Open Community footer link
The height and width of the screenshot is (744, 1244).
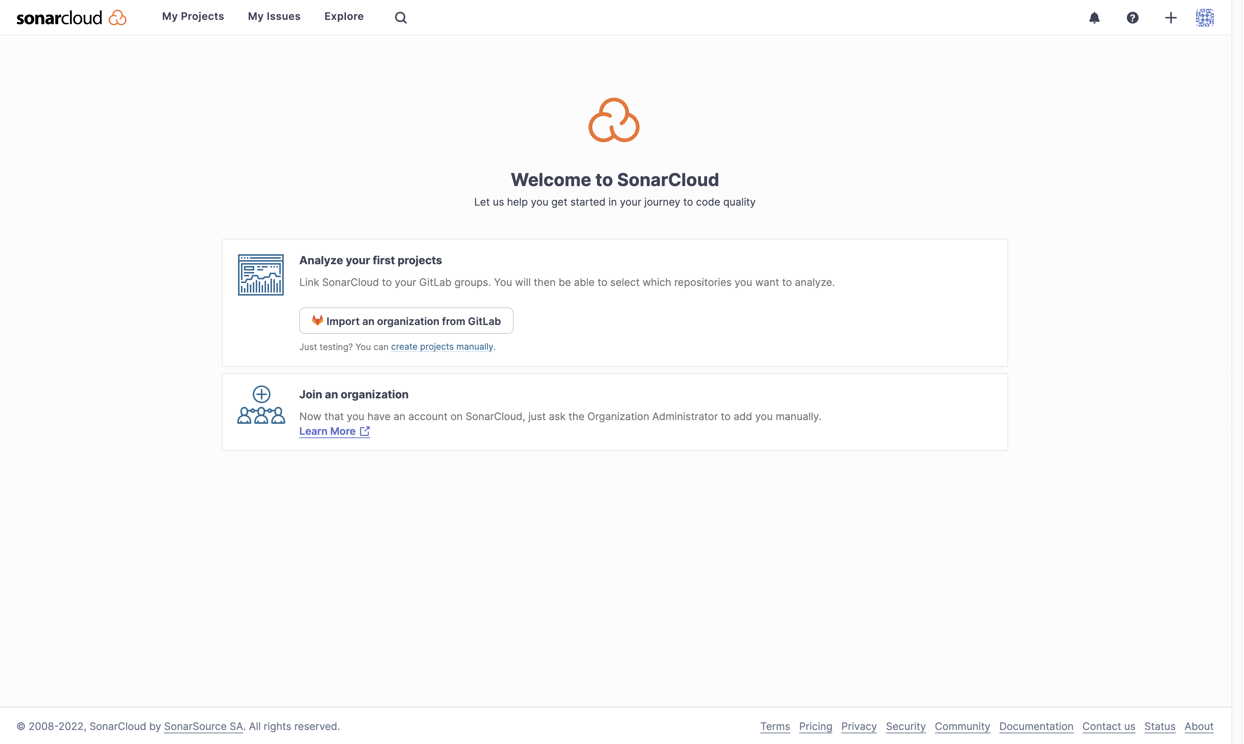962,726
